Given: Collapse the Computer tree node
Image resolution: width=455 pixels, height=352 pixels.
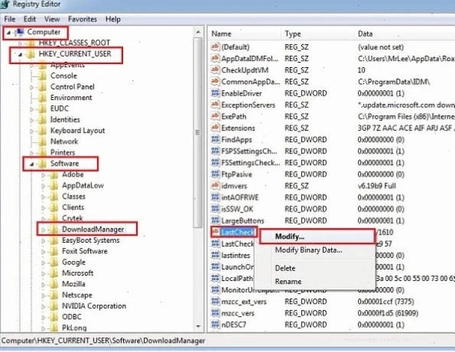Looking at the screenshot, I should coord(8,32).
